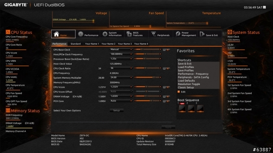Switch to the Performance favorites tab
The image size is (273, 153).
[59, 44]
